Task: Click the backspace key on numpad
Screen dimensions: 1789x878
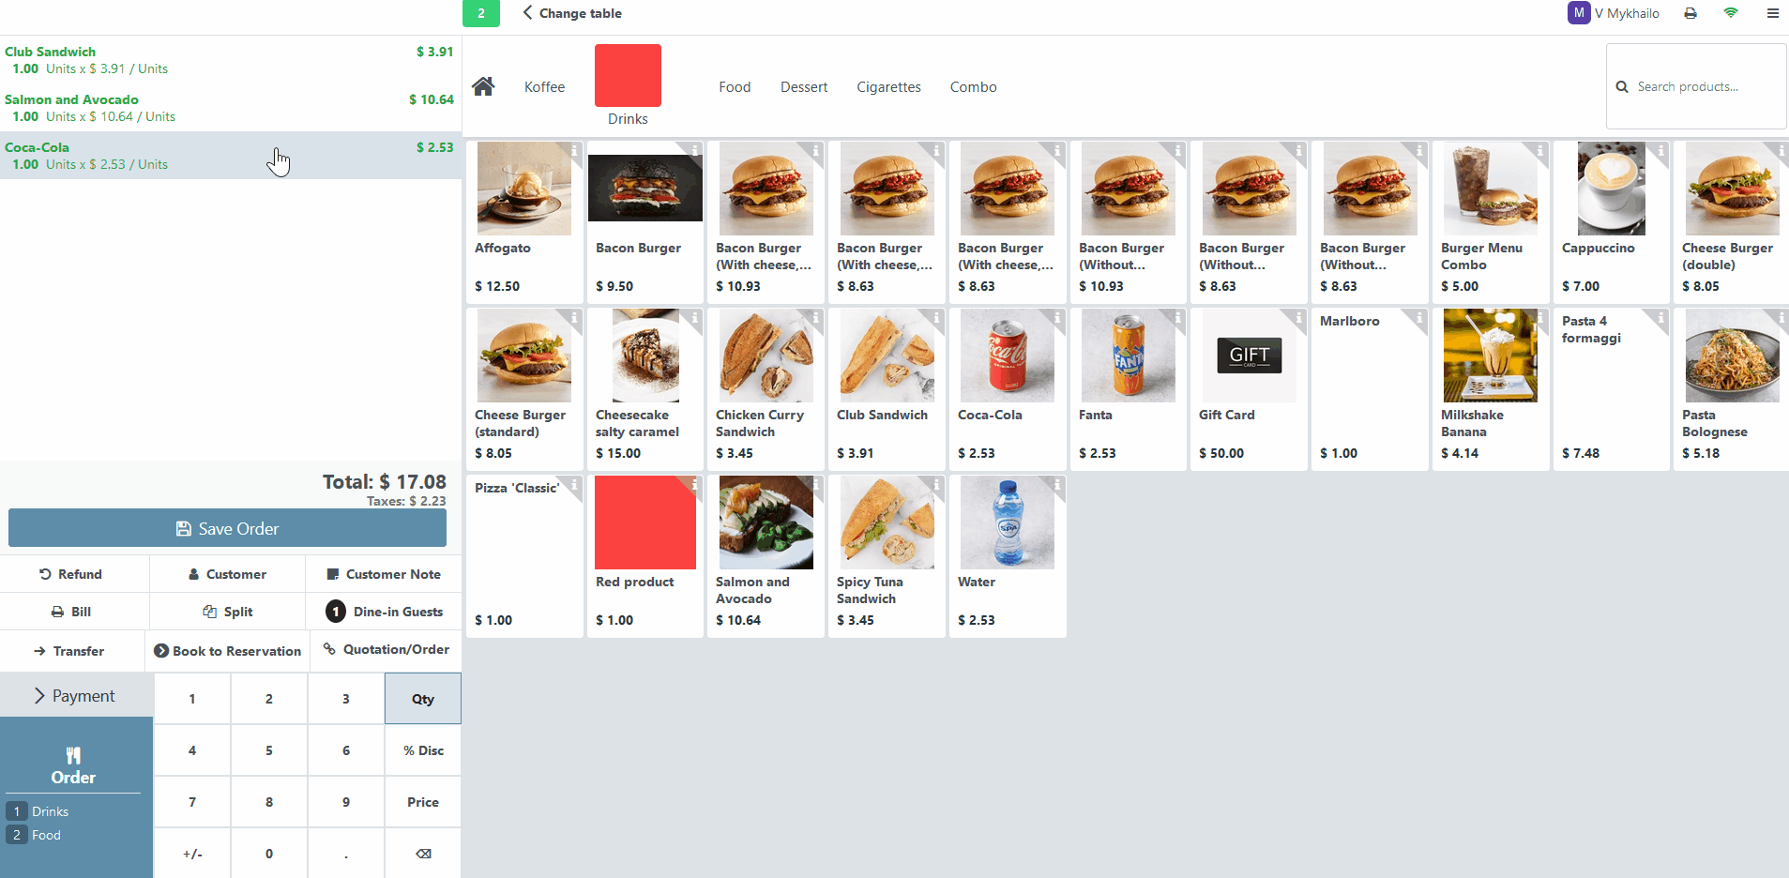Action: coord(423,854)
